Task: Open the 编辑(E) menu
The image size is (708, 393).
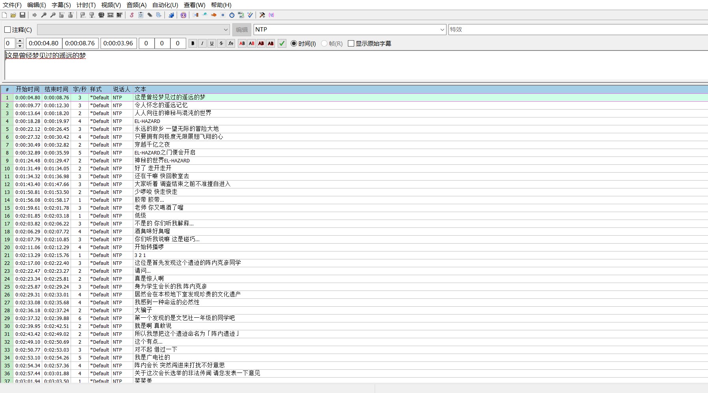Action: [37, 5]
